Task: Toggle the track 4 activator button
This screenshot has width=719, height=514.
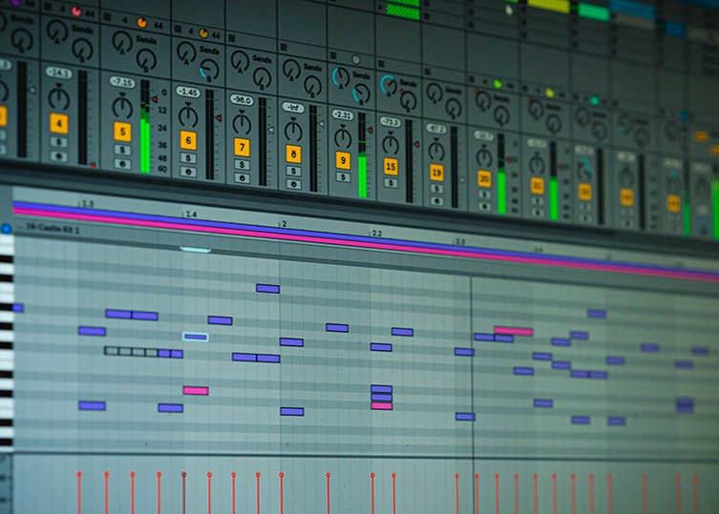Action: [x=58, y=124]
